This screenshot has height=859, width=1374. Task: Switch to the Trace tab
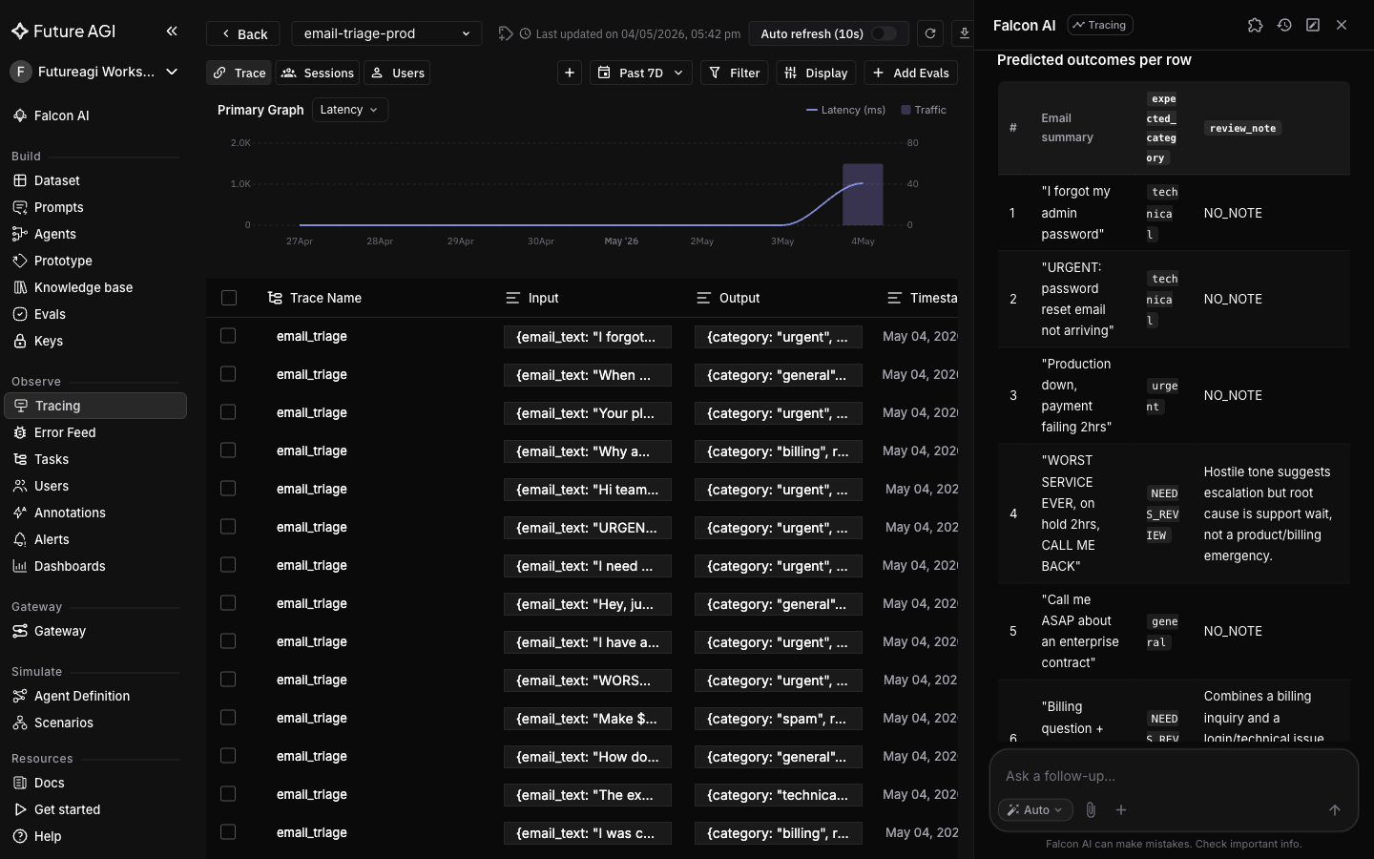(239, 73)
